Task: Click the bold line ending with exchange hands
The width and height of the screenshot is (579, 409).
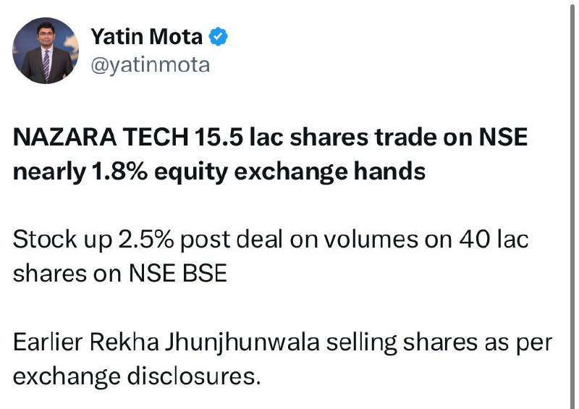Action: point(219,172)
